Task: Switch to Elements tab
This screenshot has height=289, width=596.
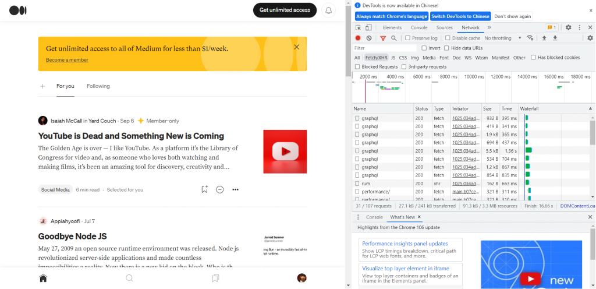Action: point(392,27)
